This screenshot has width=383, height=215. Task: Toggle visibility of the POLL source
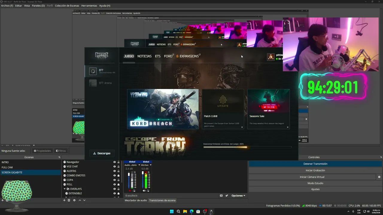coord(114,185)
